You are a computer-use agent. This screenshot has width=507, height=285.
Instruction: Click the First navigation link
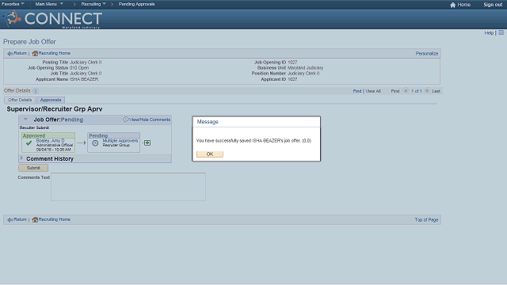pyautogui.click(x=395, y=91)
